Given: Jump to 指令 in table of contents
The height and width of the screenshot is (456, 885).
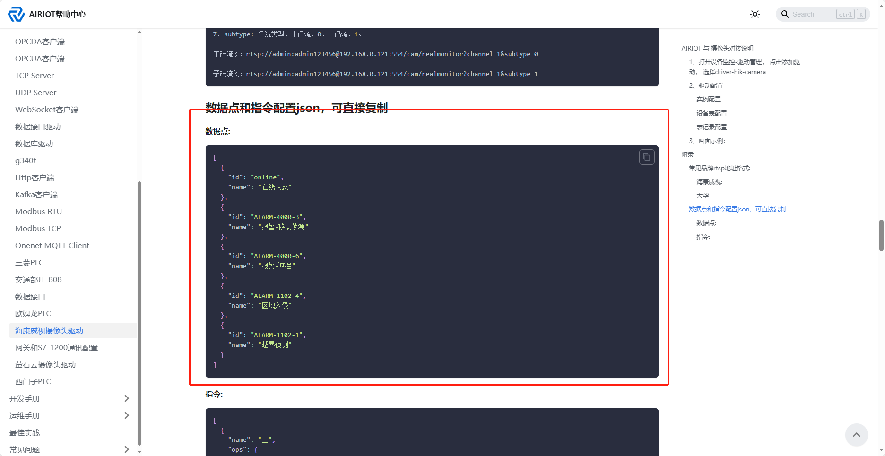Looking at the screenshot, I should click(703, 237).
